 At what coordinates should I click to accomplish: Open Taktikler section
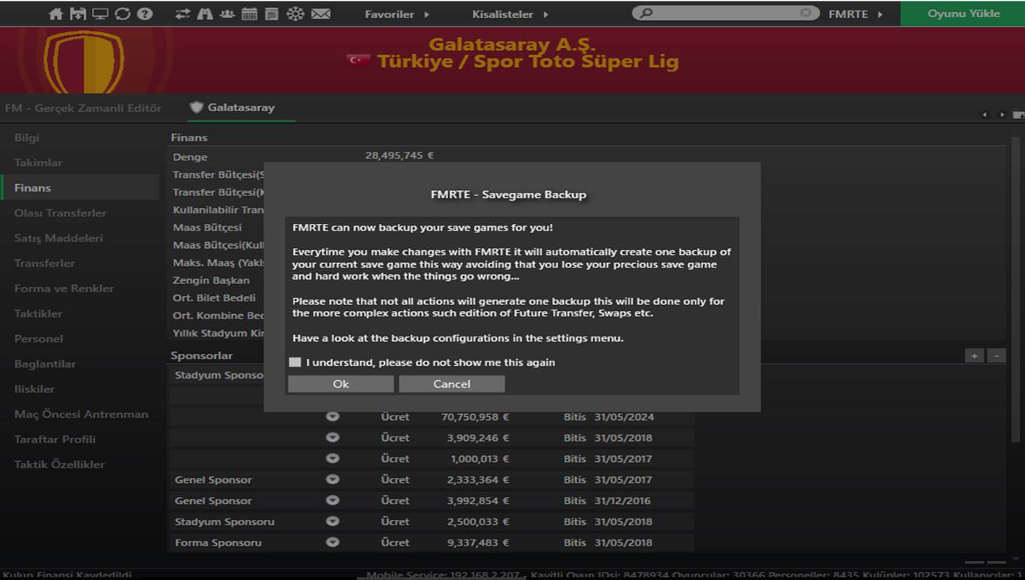[x=38, y=313]
